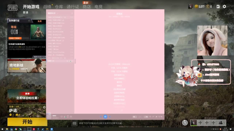Click the survival pass character thumbnail
Image resolution: width=234 pixels, height=131 pixels.
(38, 32)
